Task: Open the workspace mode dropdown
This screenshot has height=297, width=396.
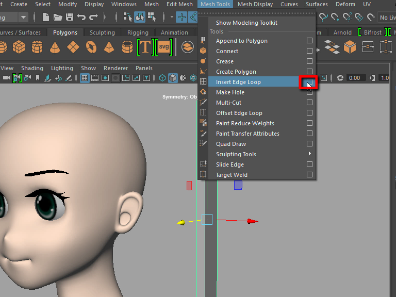Action: point(23,17)
